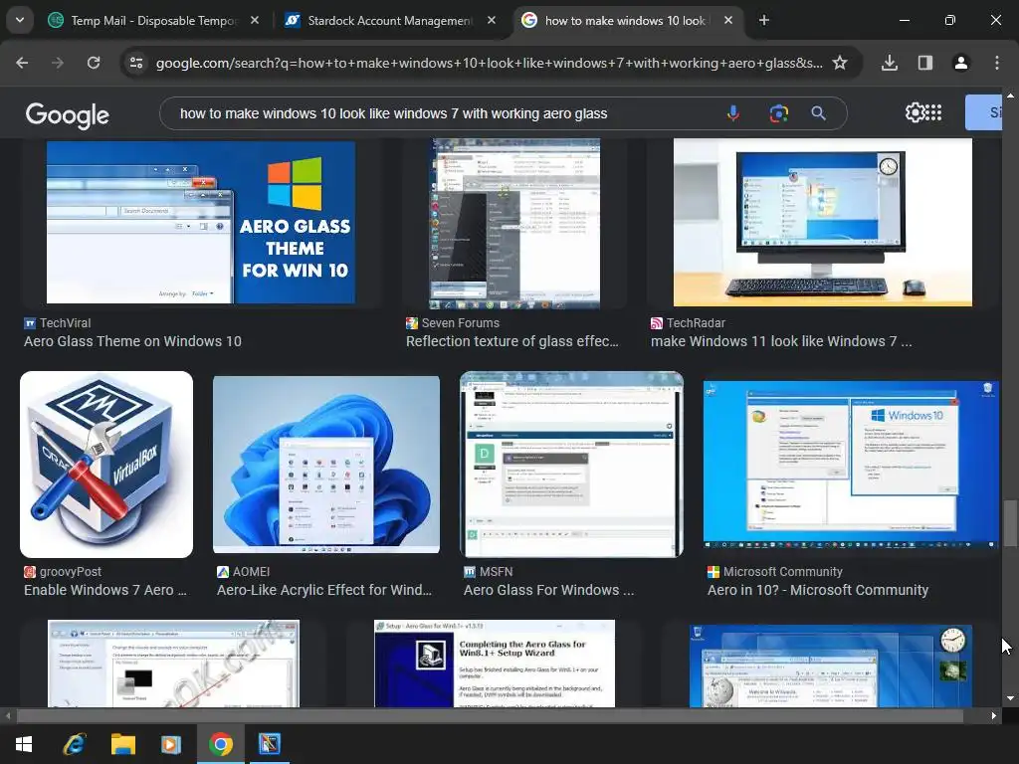Click the groovyPost source favicon
Image resolution: width=1019 pixels, height=764 pixels.
[29, 572]
